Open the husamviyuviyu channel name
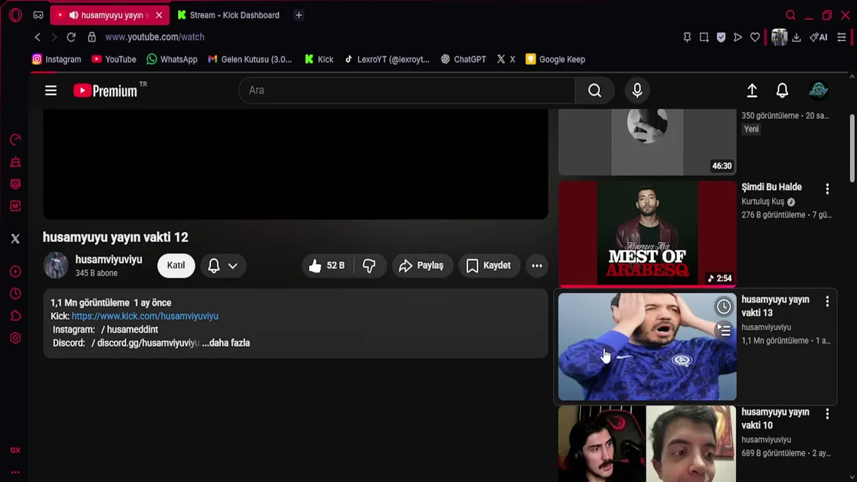Screen dimensions: 857x482 (108, 260)
